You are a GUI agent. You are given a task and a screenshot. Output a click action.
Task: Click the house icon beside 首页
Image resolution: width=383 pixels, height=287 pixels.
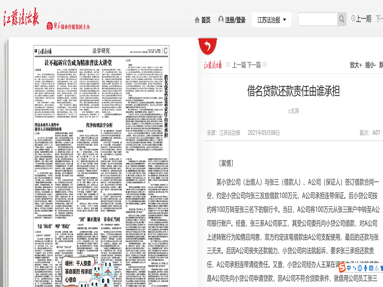pos(197,20)
